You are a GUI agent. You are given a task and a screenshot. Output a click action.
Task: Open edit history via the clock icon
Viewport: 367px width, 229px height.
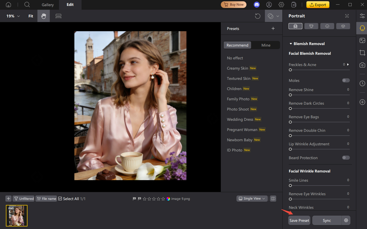pyautogui.click(x=362, y=83)
